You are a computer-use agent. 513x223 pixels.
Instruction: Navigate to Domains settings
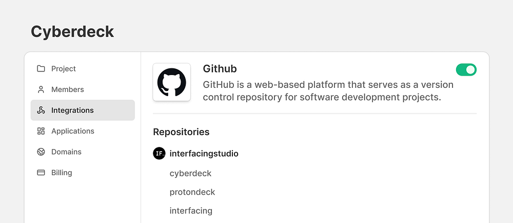(x=66, y=152)
